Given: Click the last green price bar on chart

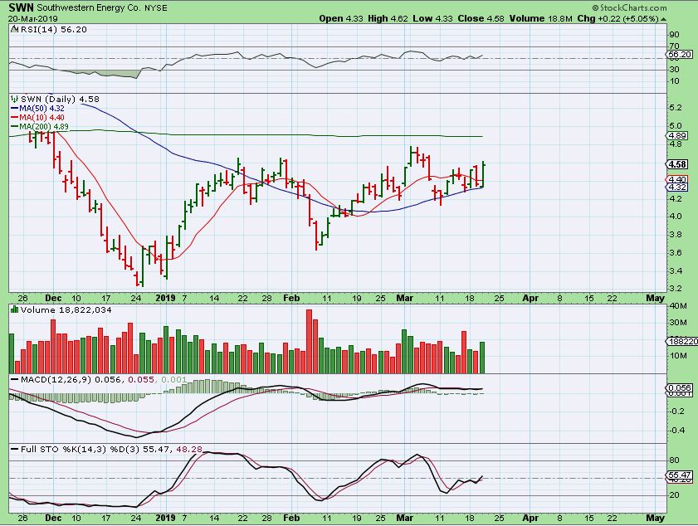Looking at the screenshot, I should (483, 174).
